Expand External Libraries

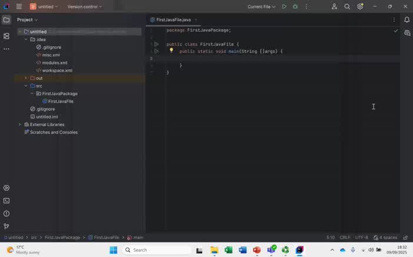tap(20, 124)
